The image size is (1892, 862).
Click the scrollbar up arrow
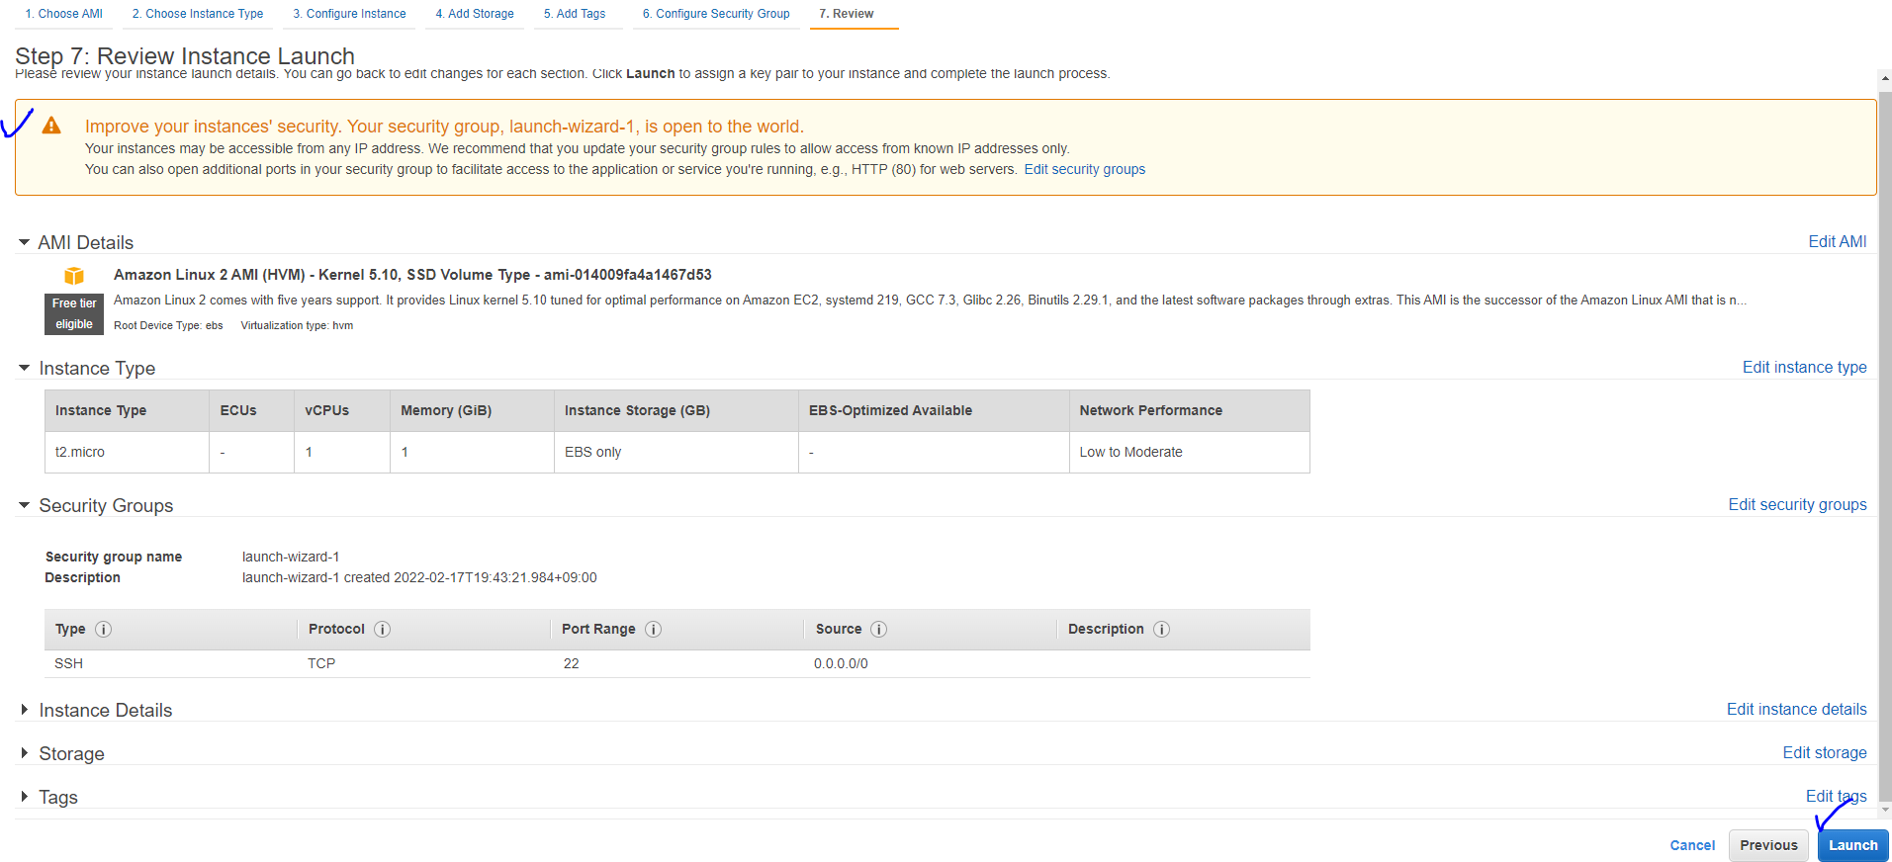click(1885, 77)
